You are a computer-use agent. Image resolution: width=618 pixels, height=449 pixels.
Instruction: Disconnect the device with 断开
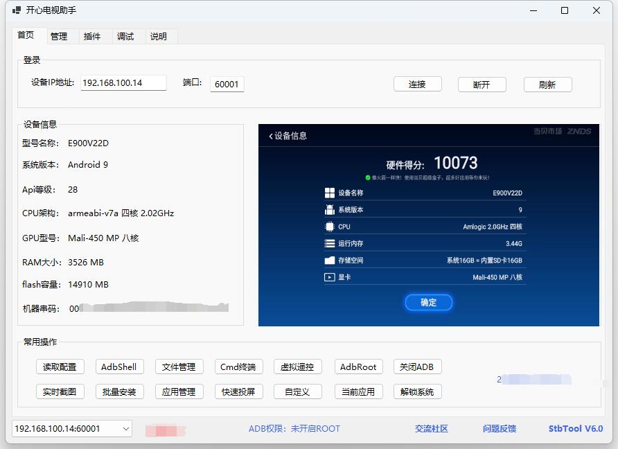482,84
